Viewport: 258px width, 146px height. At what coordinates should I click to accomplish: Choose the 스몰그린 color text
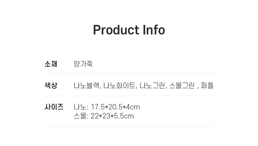coord(182,85)
